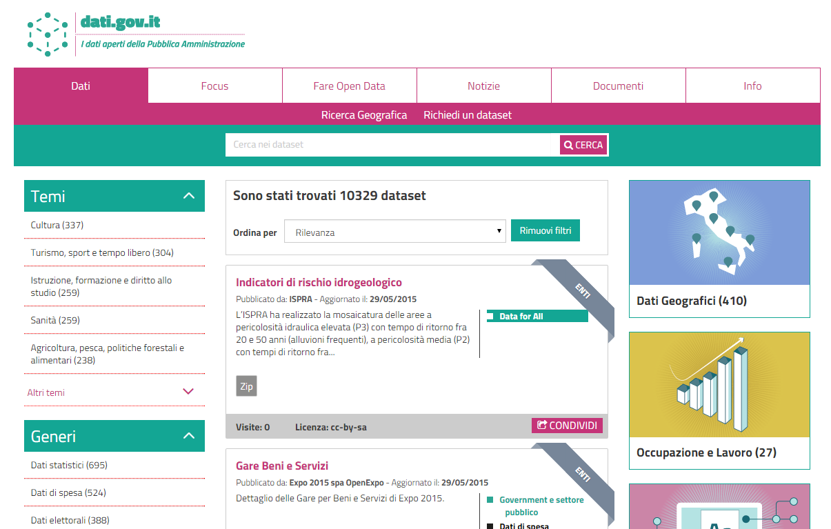Switch to Fare Open Data tab
Screen dimensions: 831x529
coord(350,86)
